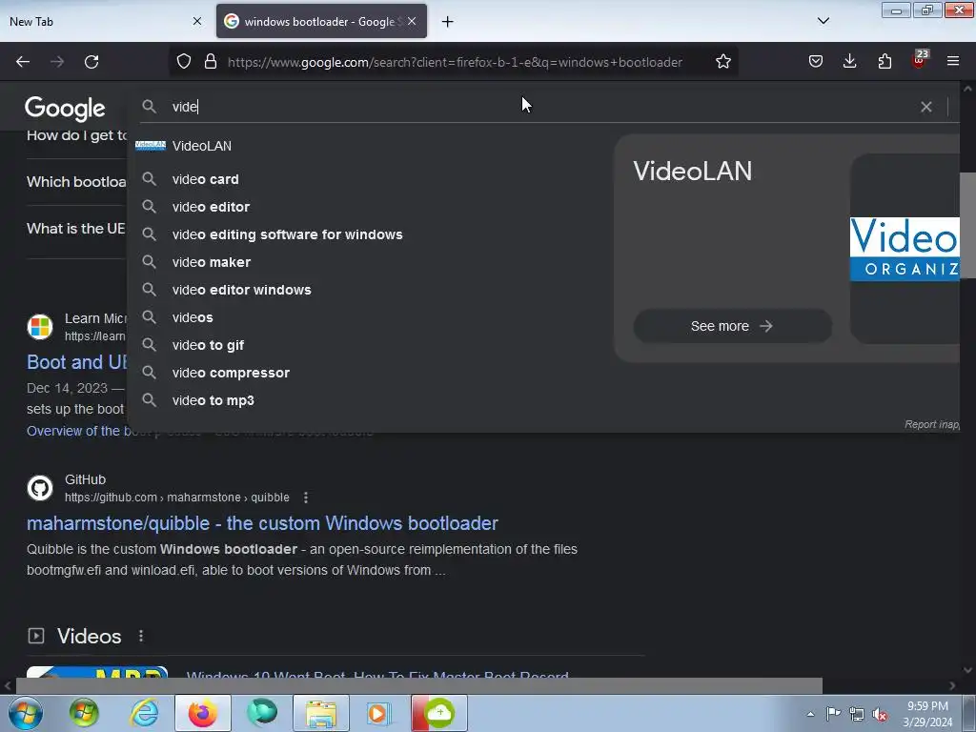Viewport: 976px width, 732px height.
Task: Click the GitHub favicon in results
Action: pyautogui.click(x=40, y=488)
